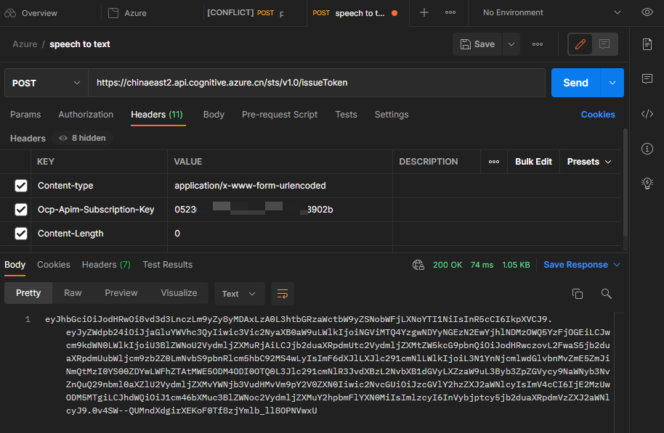Click the DESCRIPTION column header

[x=428, y=162]
